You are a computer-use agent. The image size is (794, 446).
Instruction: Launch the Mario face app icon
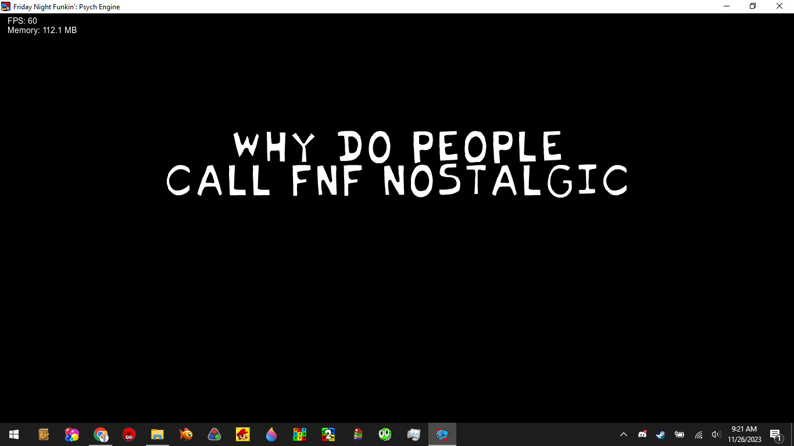click(243, 434)
